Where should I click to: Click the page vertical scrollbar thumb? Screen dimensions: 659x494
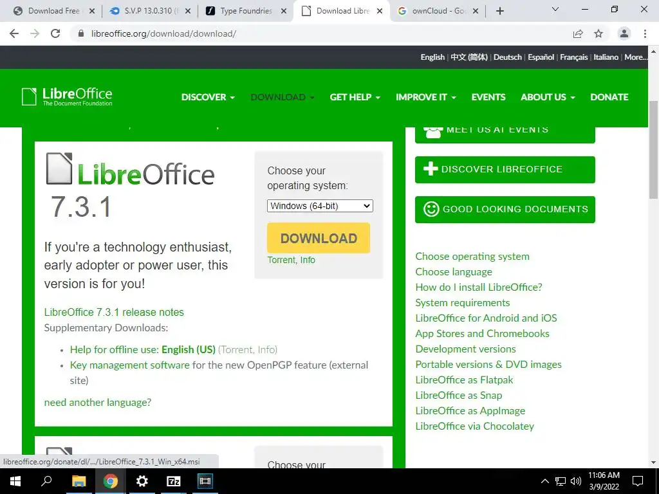(x=654, y=149)
